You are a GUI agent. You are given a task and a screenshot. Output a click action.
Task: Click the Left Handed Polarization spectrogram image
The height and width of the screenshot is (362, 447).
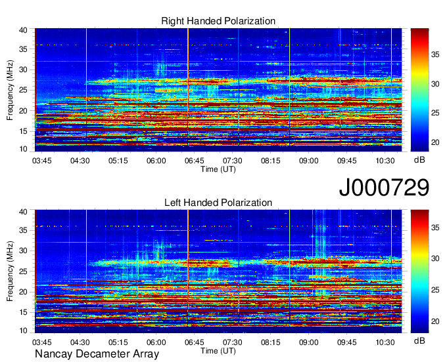[x=218, y=271]
